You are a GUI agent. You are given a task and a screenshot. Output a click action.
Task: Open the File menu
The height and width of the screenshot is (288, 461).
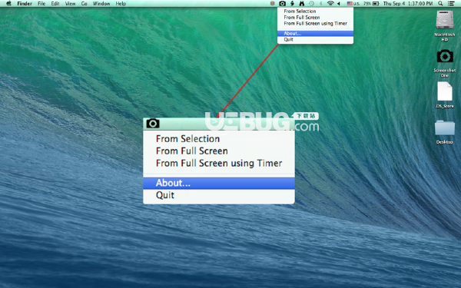[x=41, y=4]
